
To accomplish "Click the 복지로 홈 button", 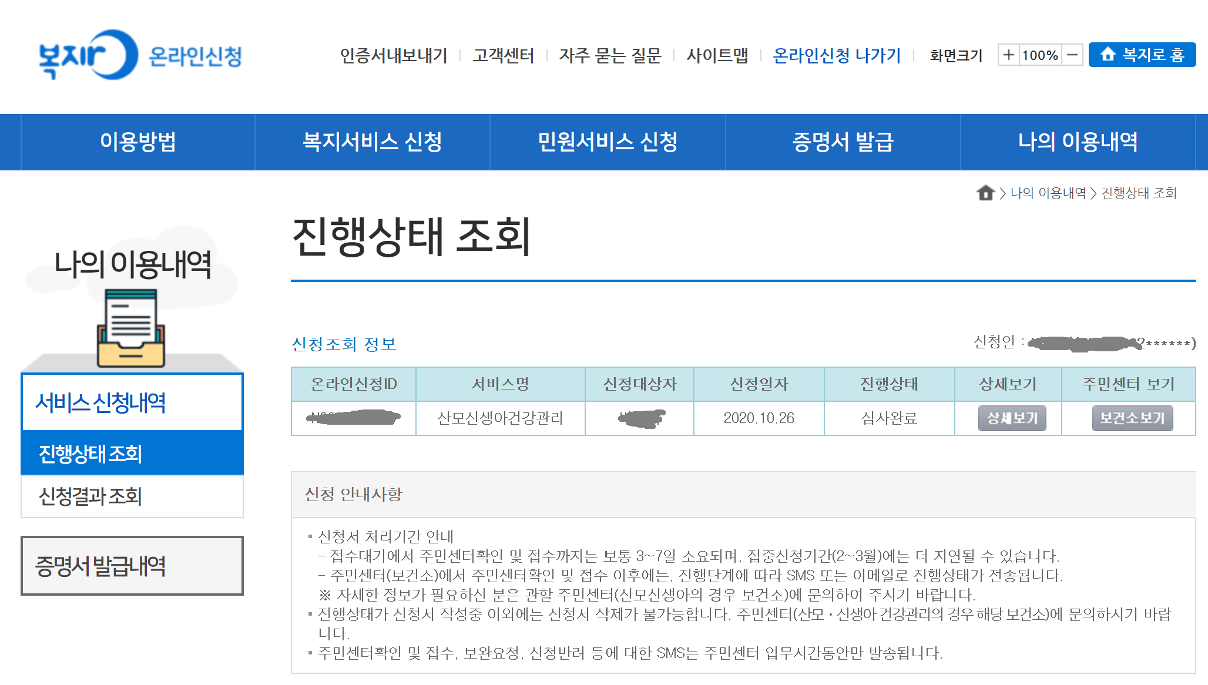I will pos(1142,55).
